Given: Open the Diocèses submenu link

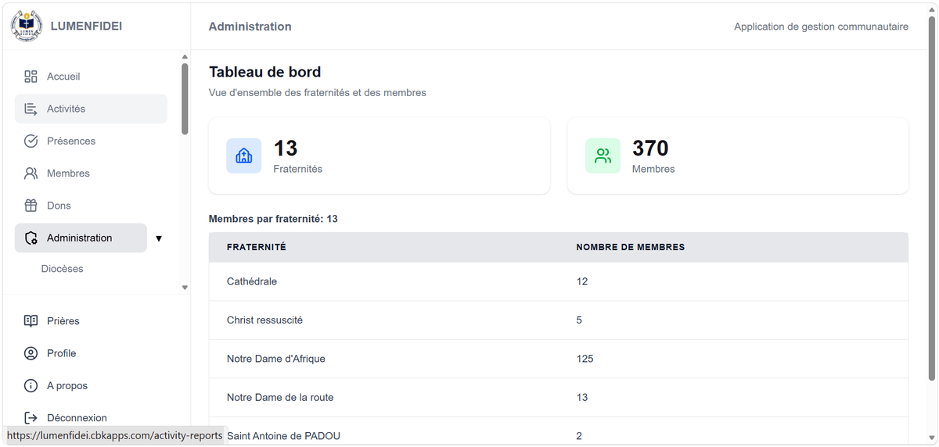Looking at the screenshot, I should pyautogui.click(x=62, y=269).
